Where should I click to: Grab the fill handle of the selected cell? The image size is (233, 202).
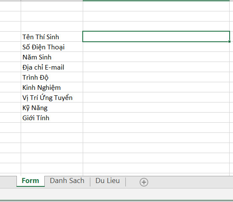click(230, 42)
